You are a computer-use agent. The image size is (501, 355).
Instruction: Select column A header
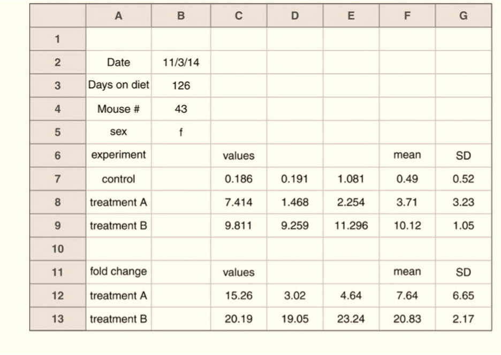tap(118, 16)
